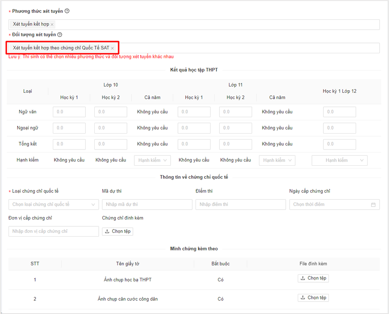Screen dimensions: 389x314
Task: Click Tổng kết Lớp 11 Học kỳ 2 score field
Action: click(235, 144)
